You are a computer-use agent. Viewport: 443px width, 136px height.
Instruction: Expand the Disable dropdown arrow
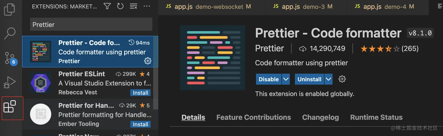point(286,79)
